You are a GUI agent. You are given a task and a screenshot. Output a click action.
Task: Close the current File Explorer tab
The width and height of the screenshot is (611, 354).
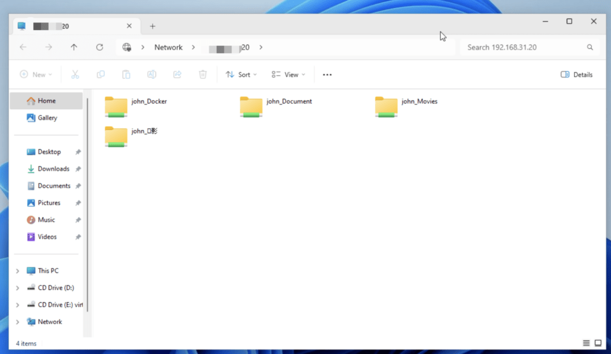point(130,26)
